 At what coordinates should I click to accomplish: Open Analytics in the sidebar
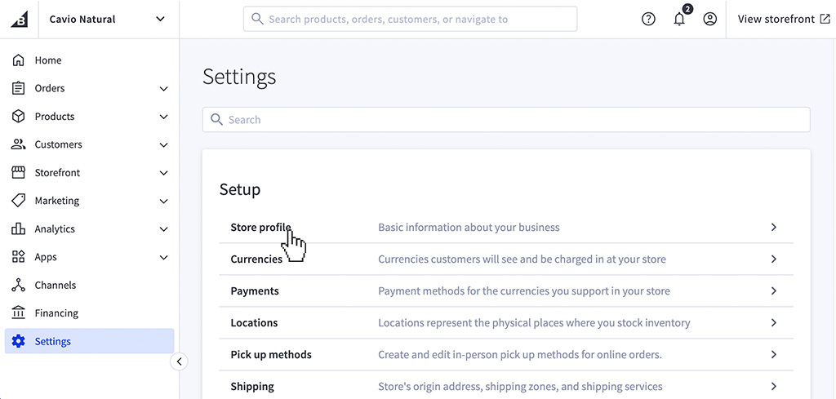pos(55,229)
